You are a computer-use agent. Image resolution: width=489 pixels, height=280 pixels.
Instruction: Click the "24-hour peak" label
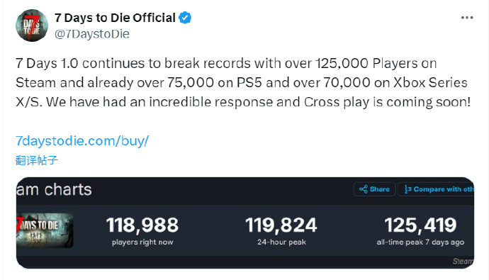281,242
